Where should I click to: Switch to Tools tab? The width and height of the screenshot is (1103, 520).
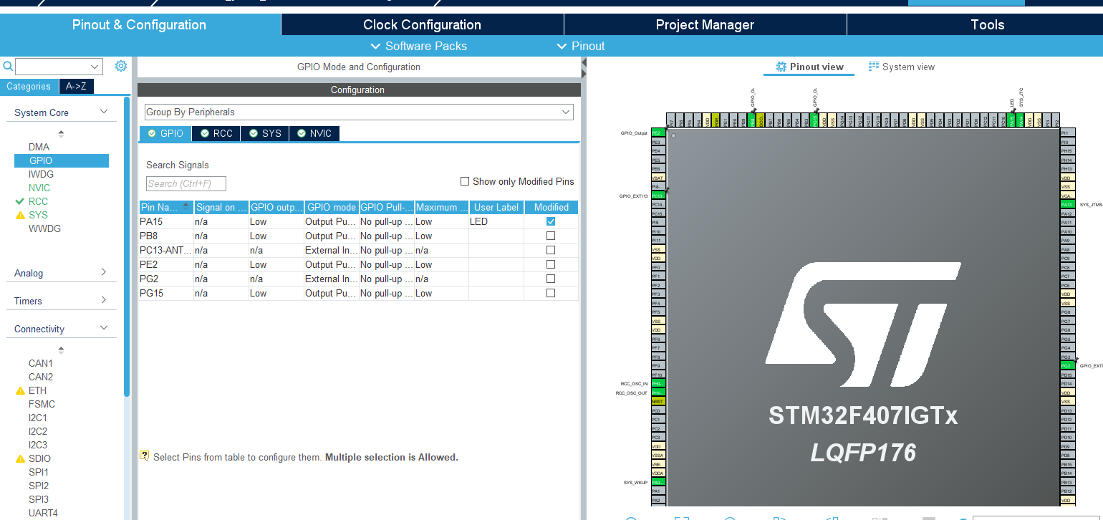pos(987,24)
